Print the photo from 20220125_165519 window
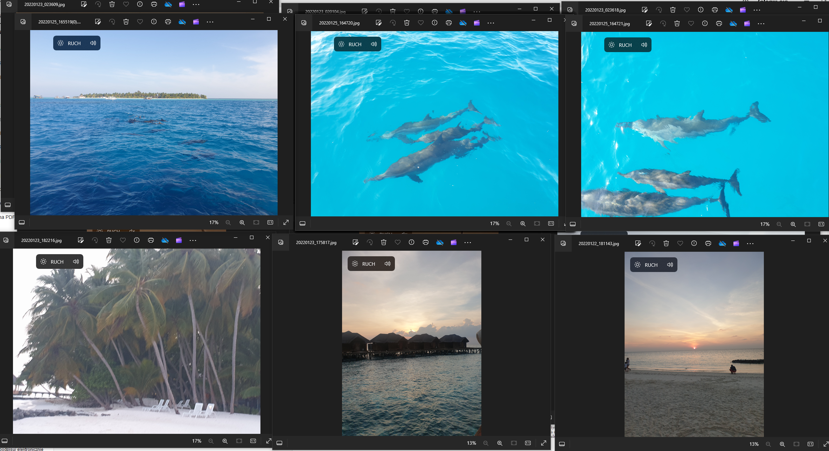829x451 pixels. tap(168, 22)
